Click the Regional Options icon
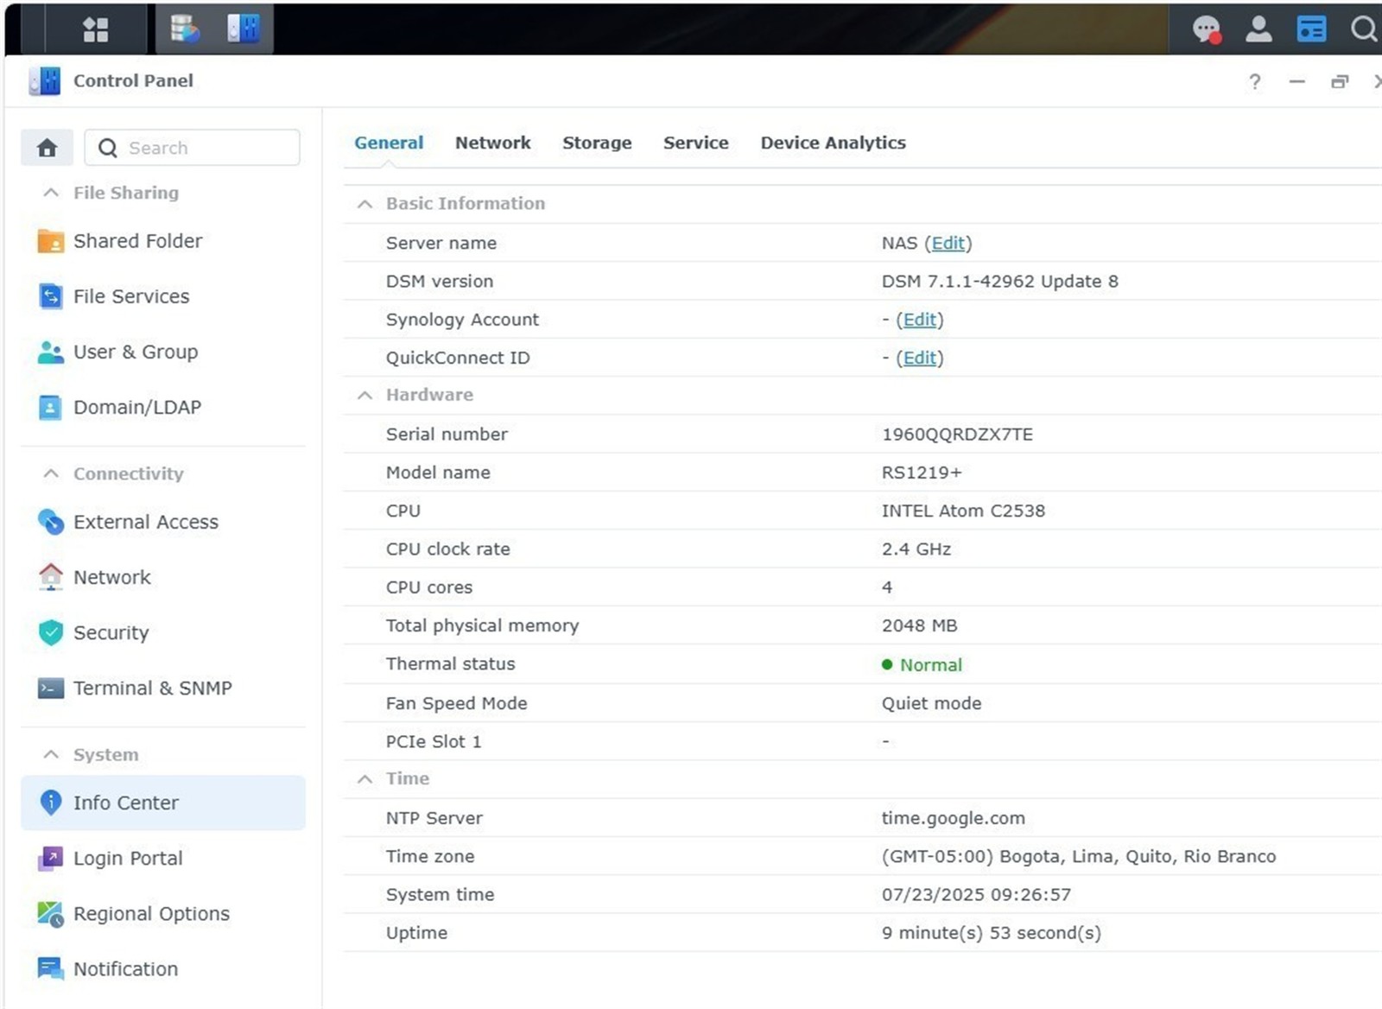The height and width of the screenshot is (1009, 1382). point(50,914)
